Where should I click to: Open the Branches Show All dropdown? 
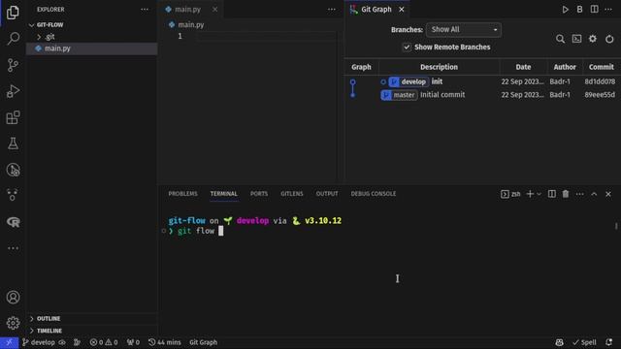tap(464, 30)
